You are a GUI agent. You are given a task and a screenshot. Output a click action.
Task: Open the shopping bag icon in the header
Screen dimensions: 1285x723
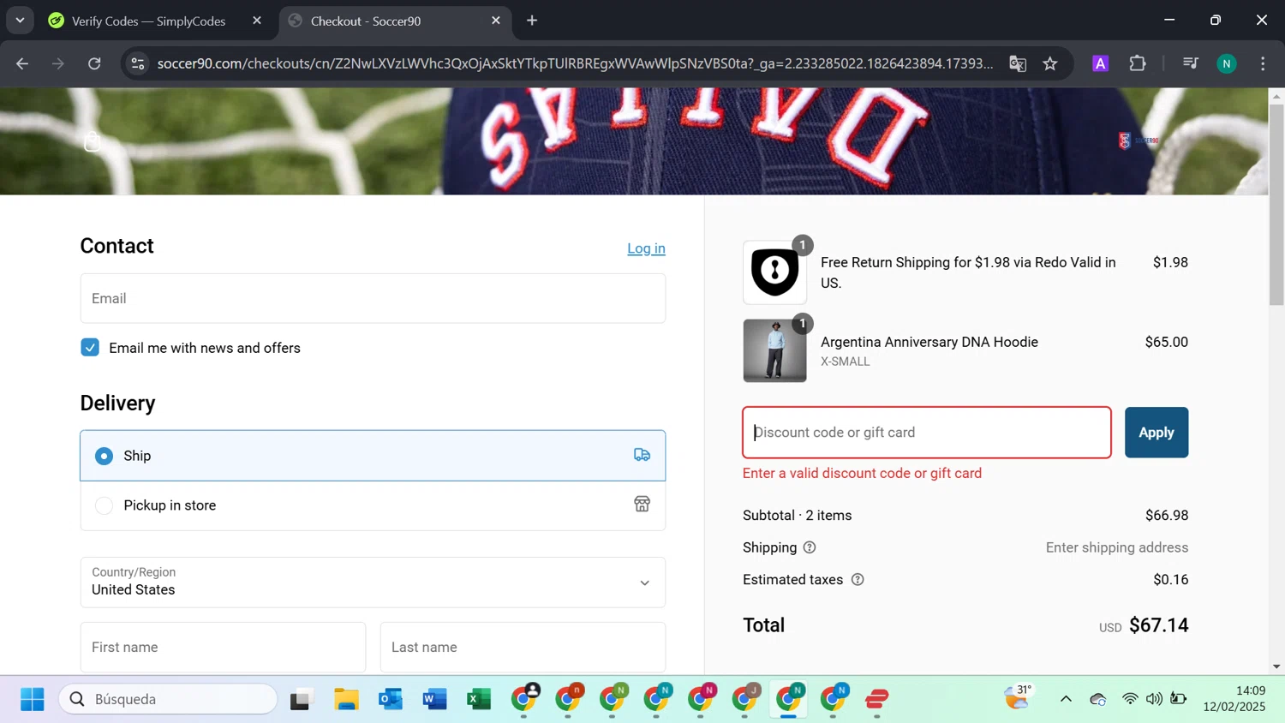93,141
